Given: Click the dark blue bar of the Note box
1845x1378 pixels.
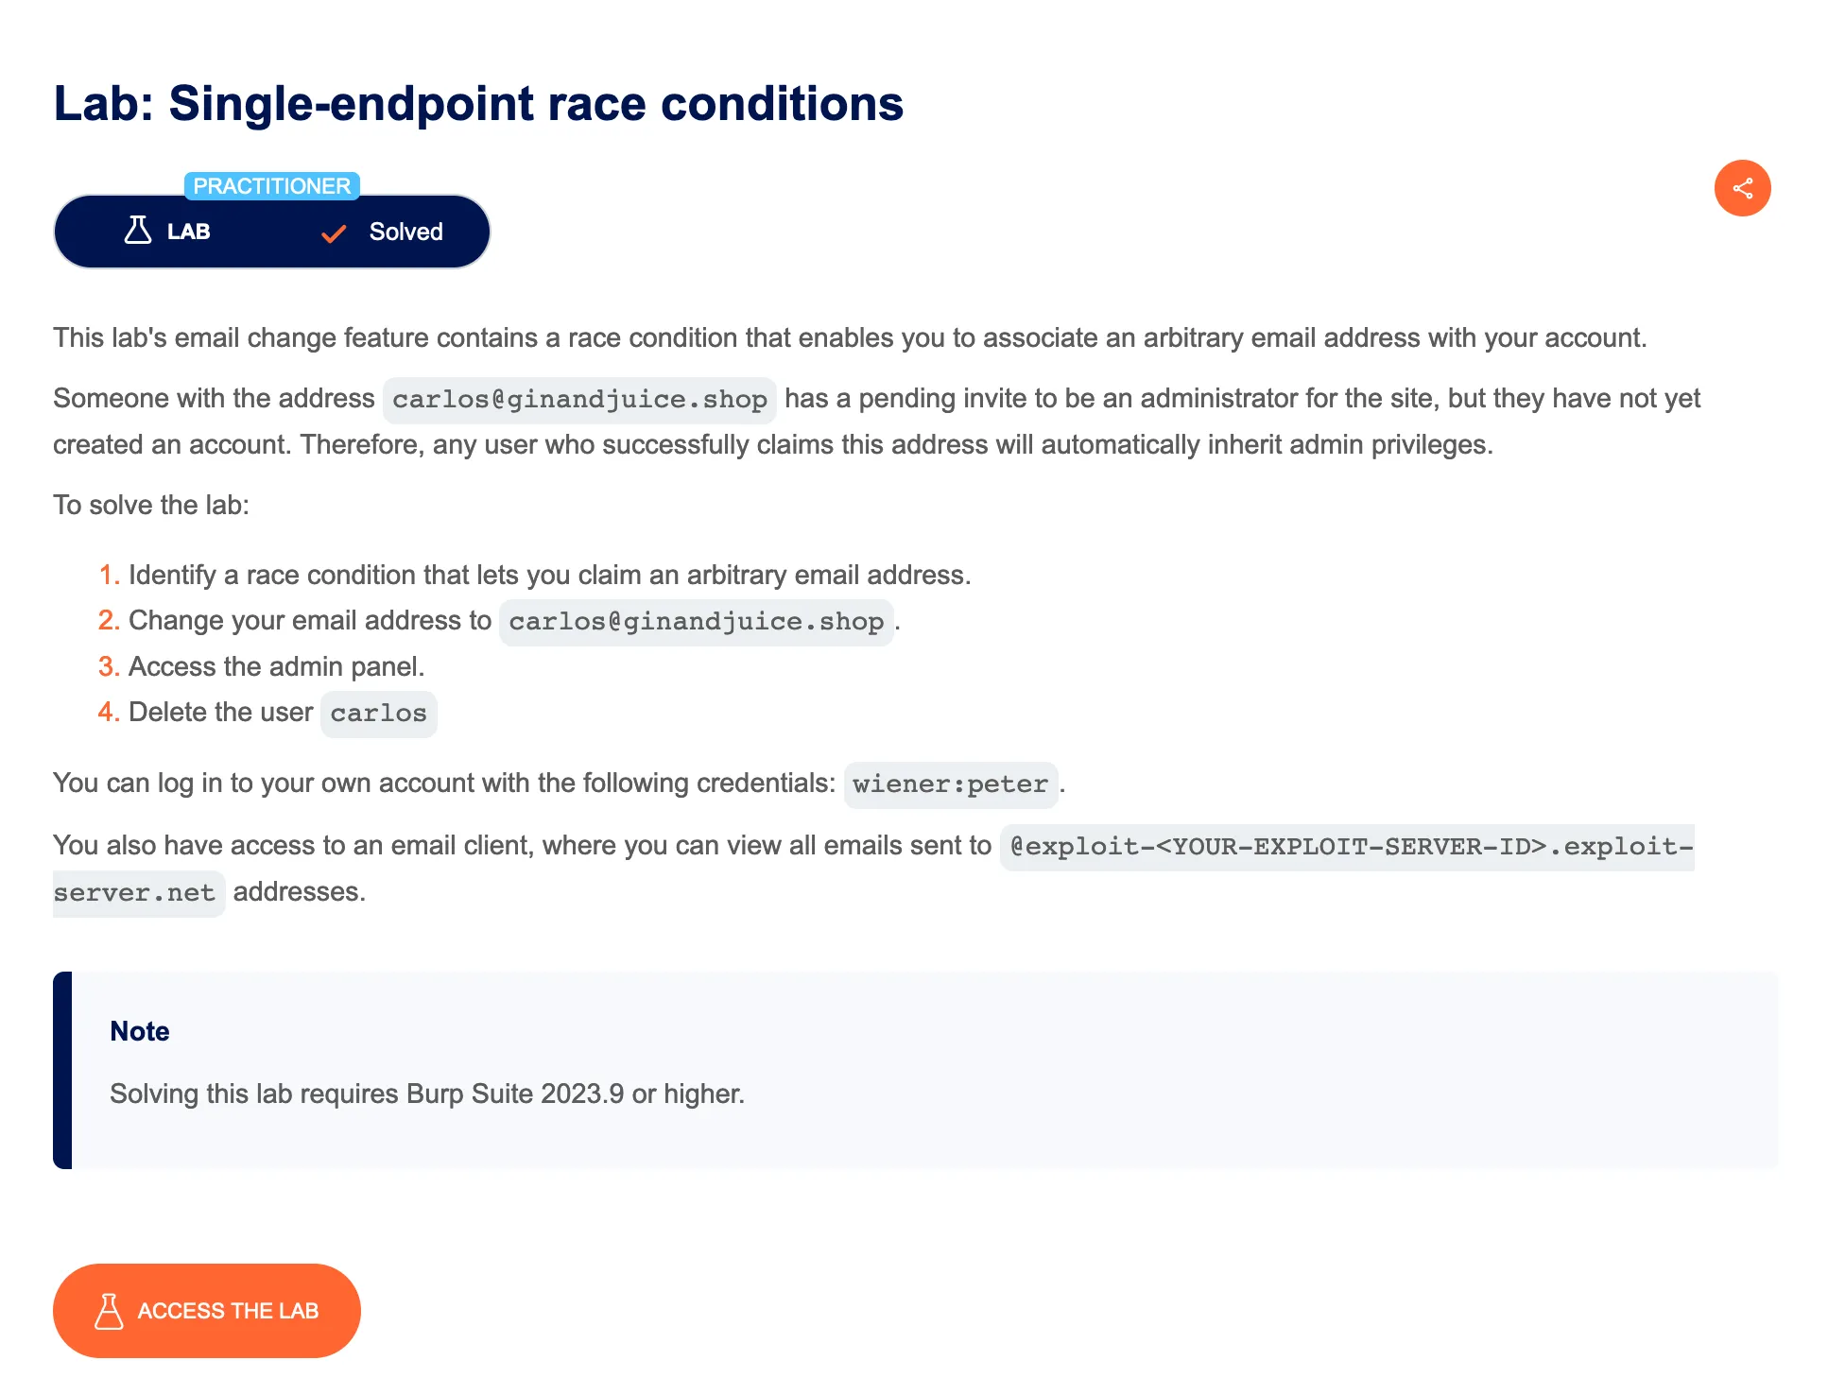Looking at the screenshot, I should tap(62, 1070).
